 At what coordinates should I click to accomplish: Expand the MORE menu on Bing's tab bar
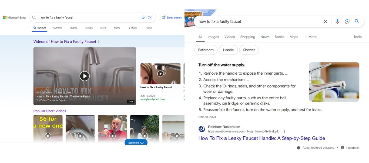(x=132, y=27)
